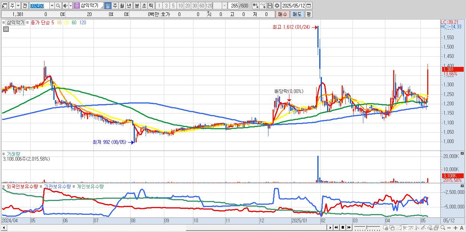Image resolution: width=466 pixels, height=232 pixels.
Task: Click the stock code 002450 input field
Action: (39, 6)
